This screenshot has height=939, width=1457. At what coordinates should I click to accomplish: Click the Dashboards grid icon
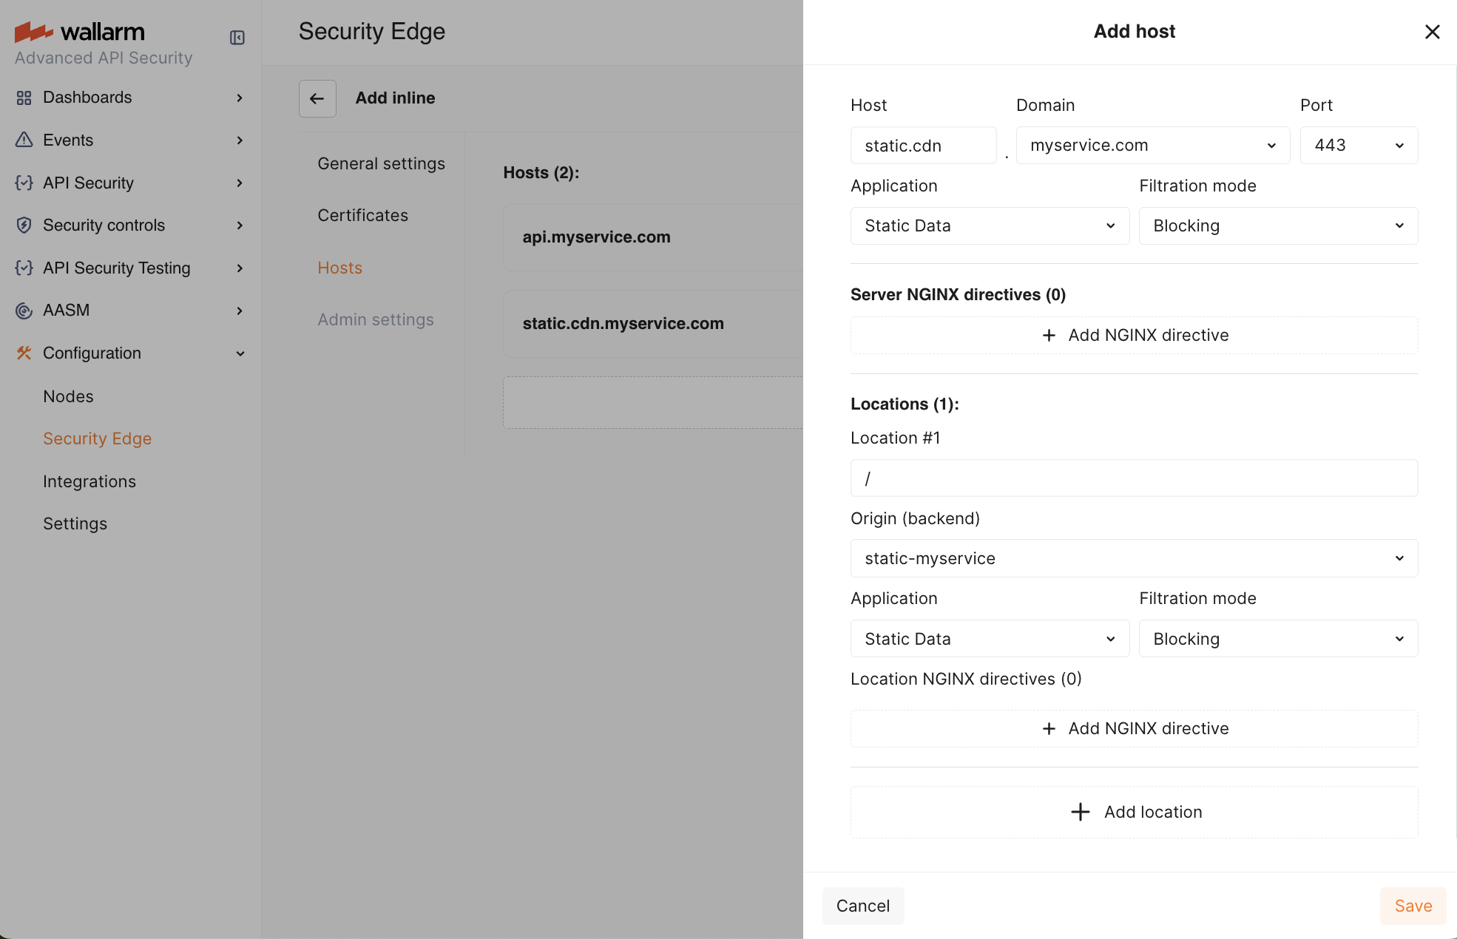click(24, 98)
